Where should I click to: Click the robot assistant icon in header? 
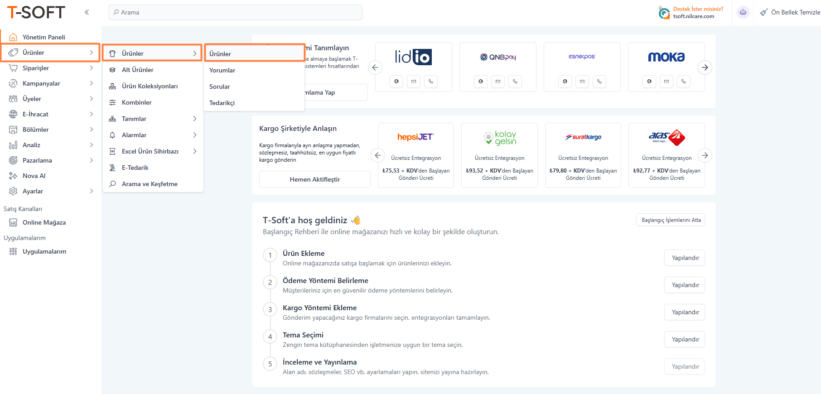point(743,12)
